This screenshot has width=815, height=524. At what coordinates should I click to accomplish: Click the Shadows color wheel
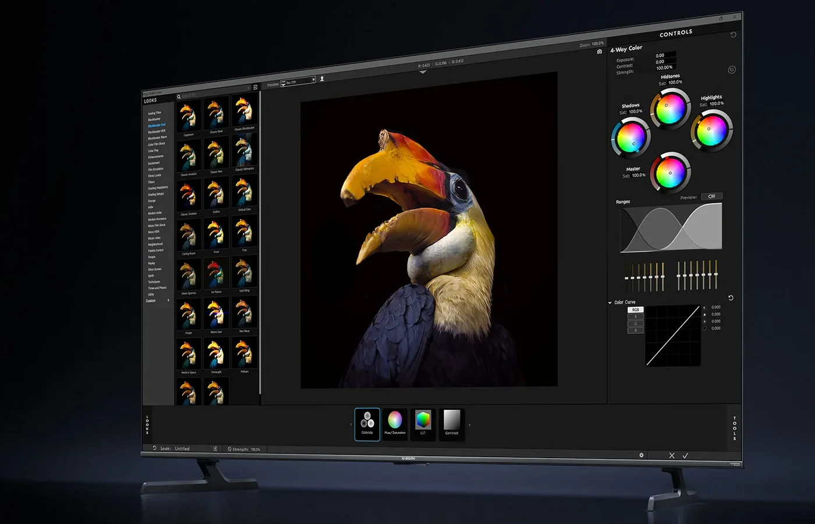[x=630, y=138]
